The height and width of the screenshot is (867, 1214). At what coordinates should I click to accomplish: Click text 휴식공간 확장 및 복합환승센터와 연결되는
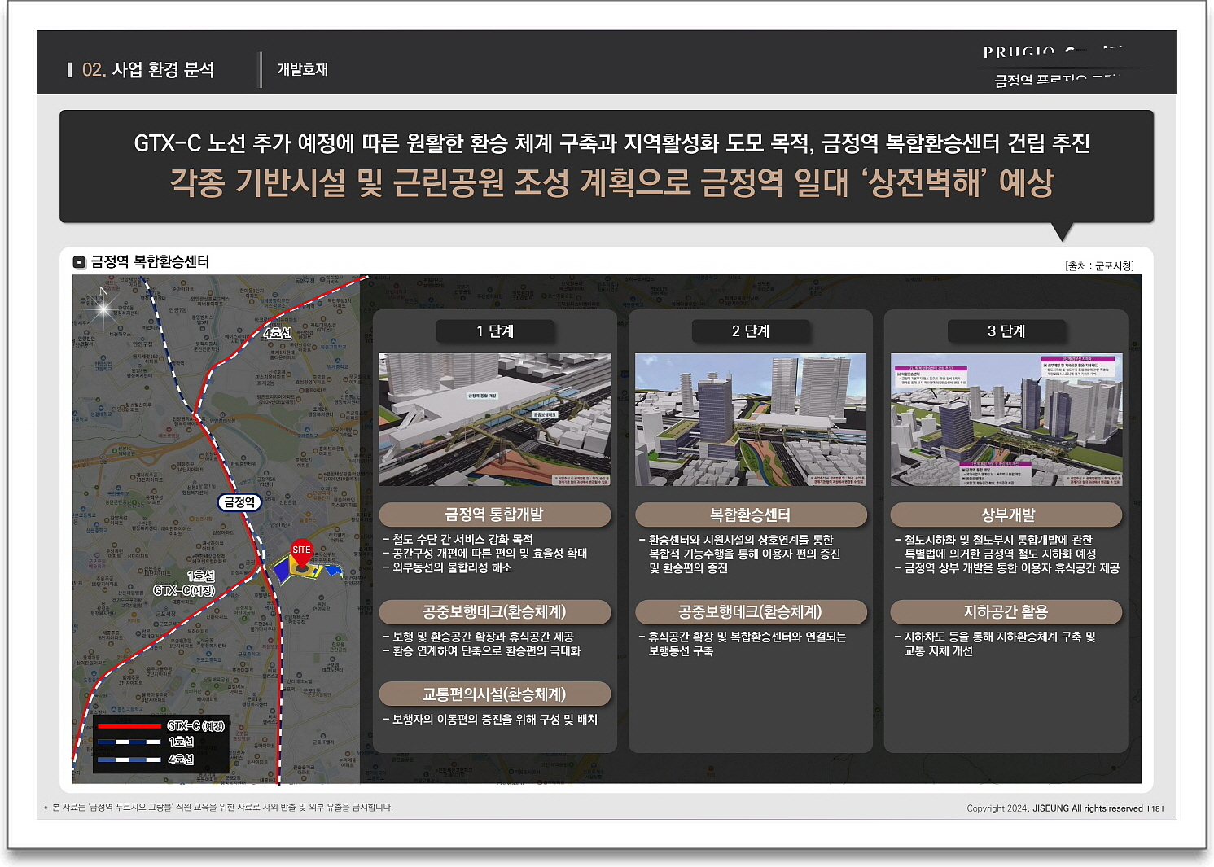pos(747,637)
